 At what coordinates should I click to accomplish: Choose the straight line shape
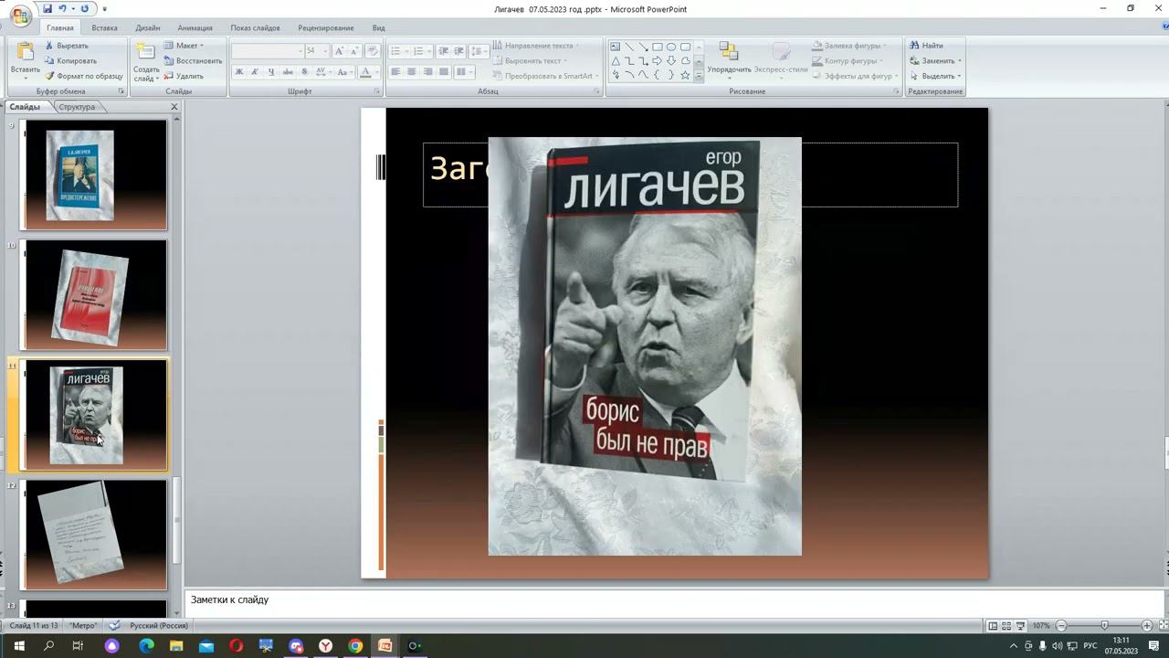[x=629, y=47]
